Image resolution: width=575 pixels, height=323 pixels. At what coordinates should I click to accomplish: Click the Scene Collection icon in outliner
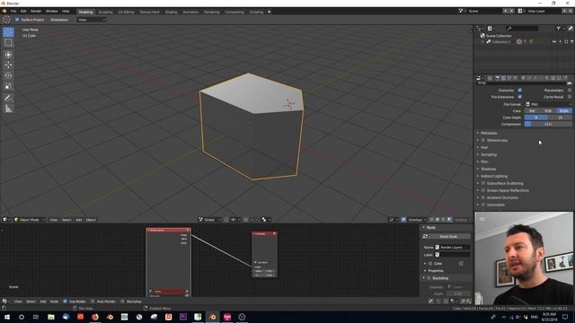482,36
